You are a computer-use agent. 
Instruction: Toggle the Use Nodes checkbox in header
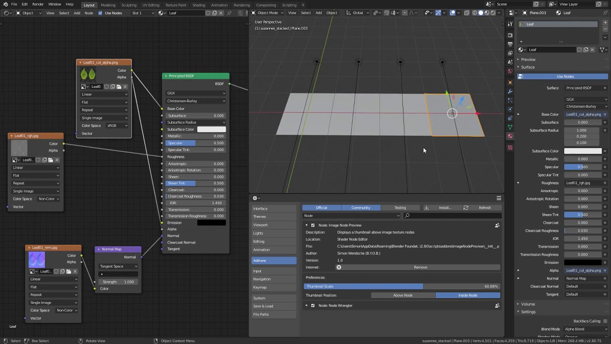(100, 13)
